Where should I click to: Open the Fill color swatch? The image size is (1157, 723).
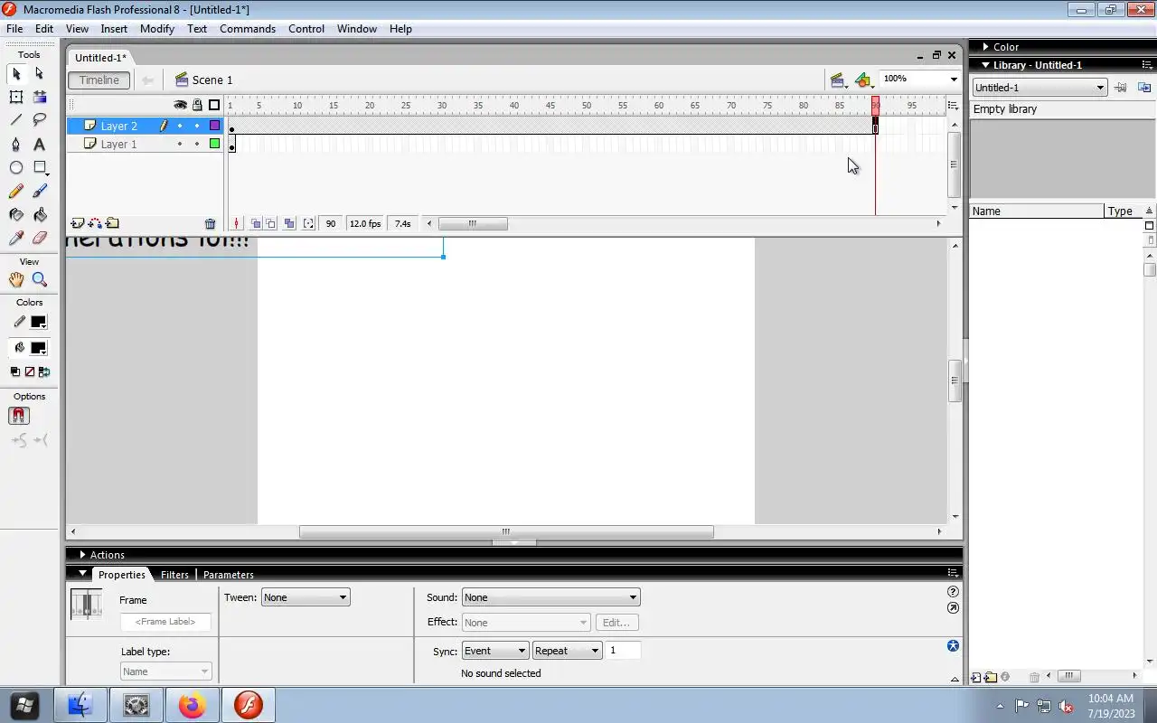(x=38, y=348)
